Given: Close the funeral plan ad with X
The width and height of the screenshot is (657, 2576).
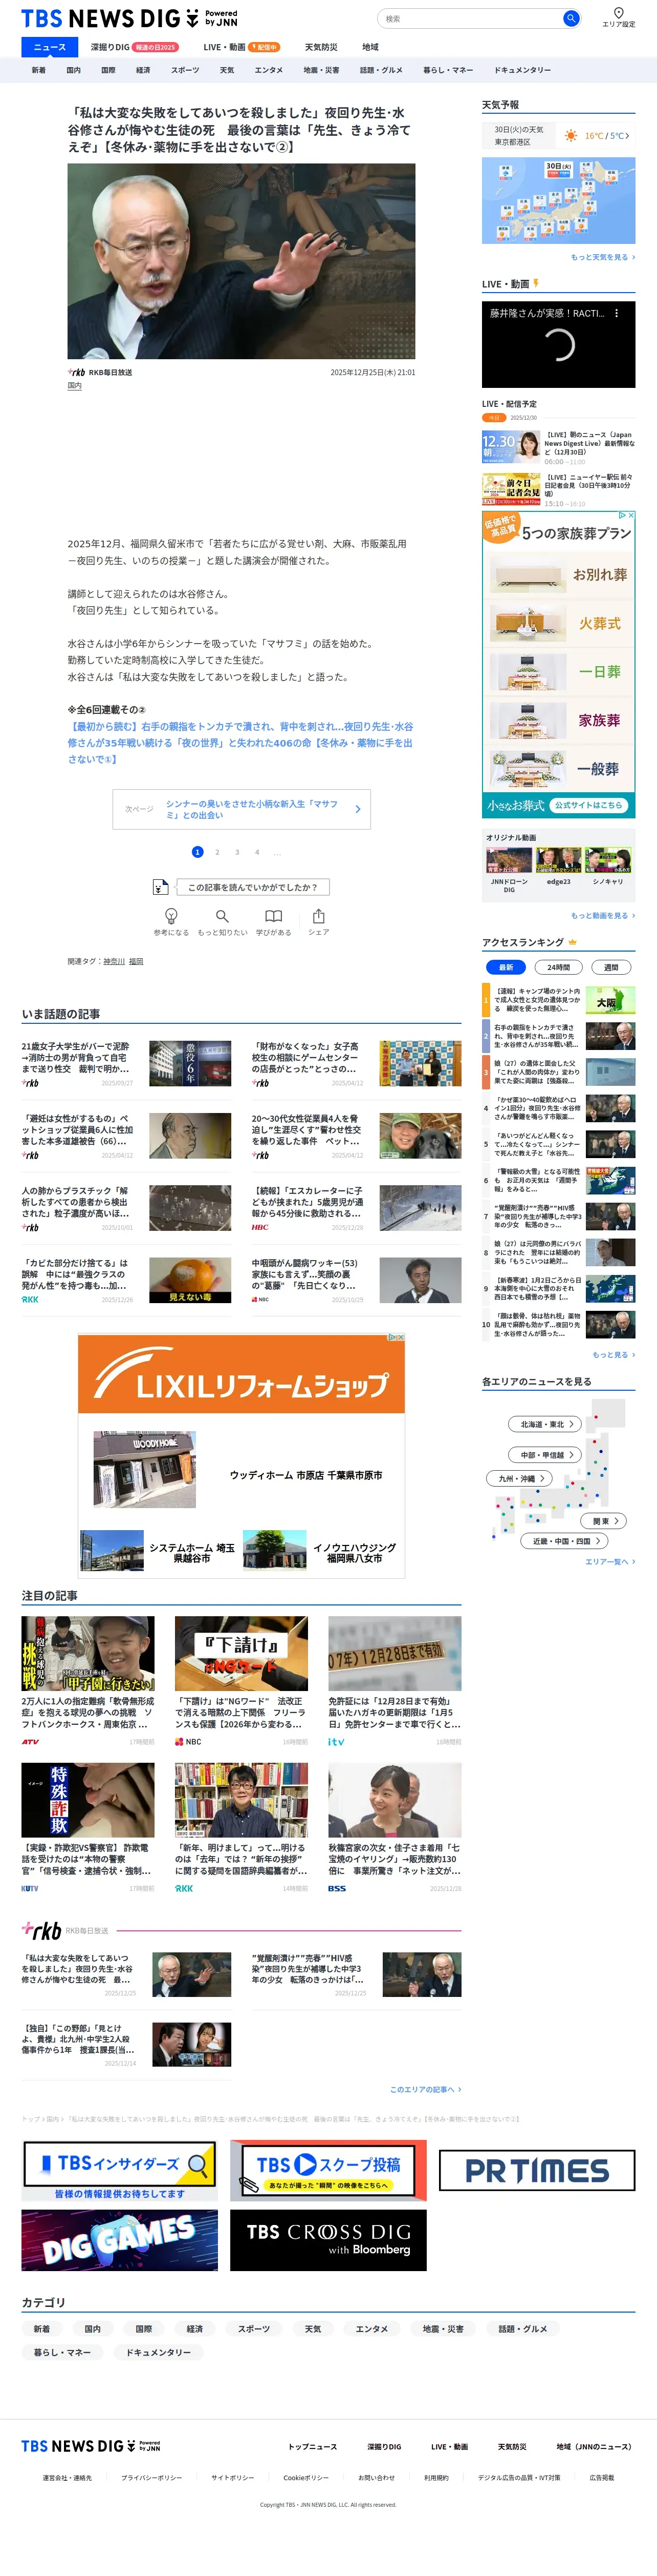Looking at the screenshot, I should pyautogui.click(x=630, y=515).
